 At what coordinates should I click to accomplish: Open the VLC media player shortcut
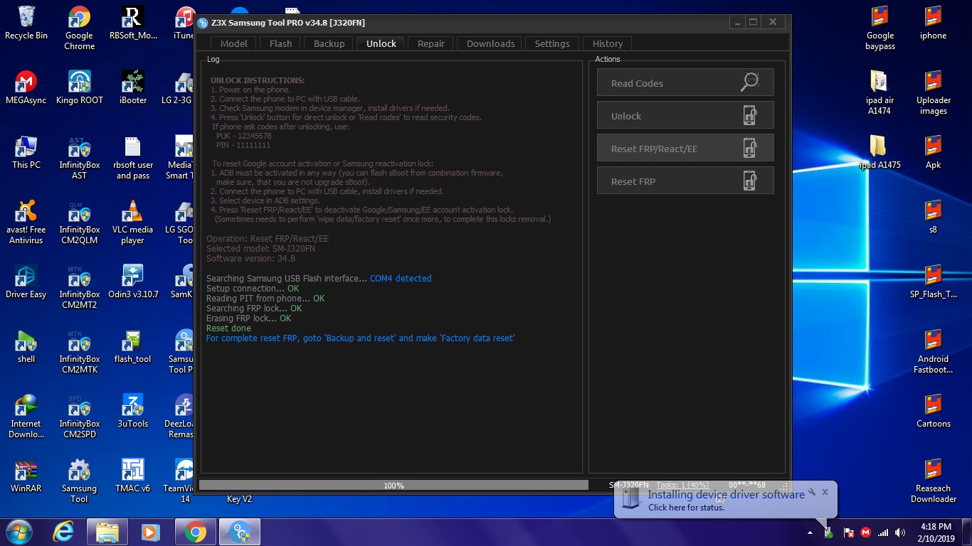click(x=133, y=222)
